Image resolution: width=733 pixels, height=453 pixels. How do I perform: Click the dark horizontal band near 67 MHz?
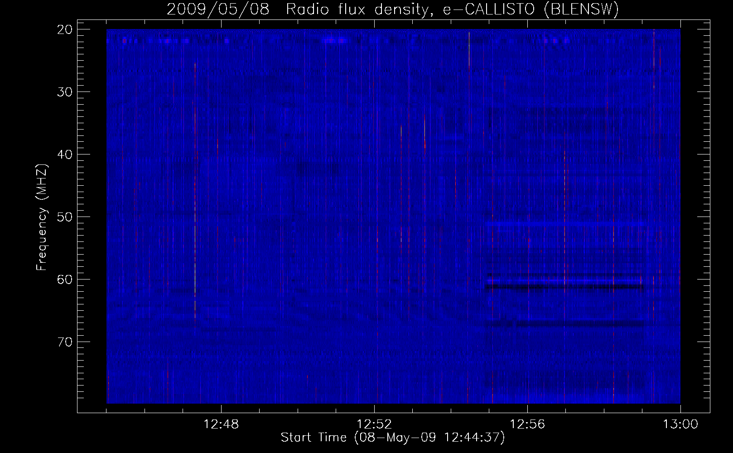click(564, 323)
